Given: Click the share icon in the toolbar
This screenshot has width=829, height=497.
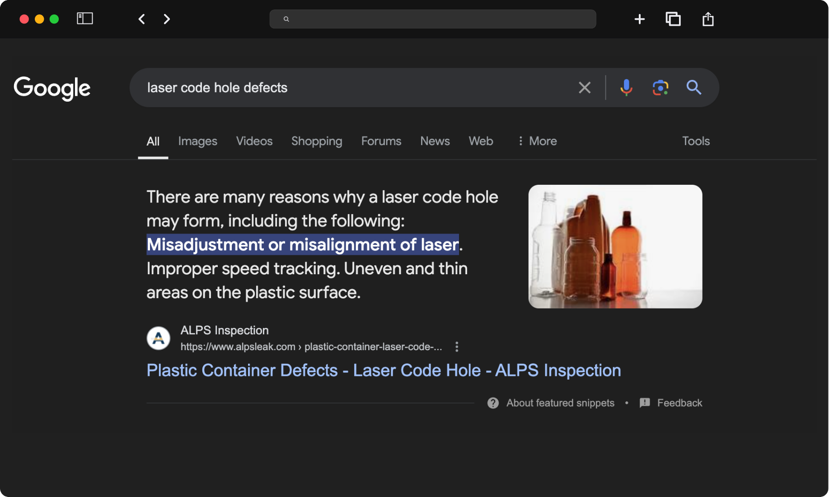Looking at the screenshot, I should point(708,19).
